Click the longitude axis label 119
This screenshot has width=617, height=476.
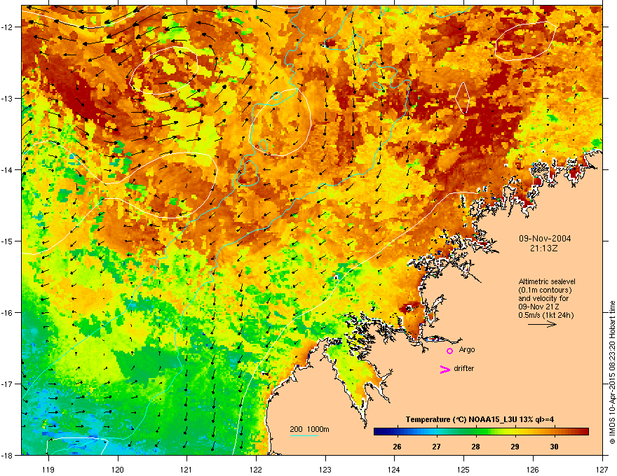pyautogui.click(x=48, y=469)
